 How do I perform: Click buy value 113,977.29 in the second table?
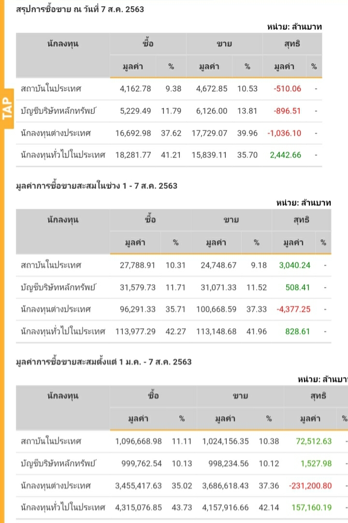pos(136,331)
